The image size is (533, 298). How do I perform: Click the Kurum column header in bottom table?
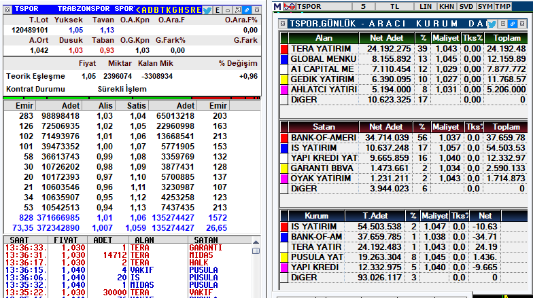tap(316, 216)
